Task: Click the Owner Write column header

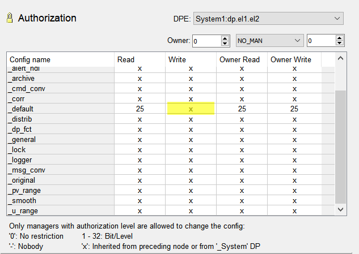Action: click(x=291, y=59)
